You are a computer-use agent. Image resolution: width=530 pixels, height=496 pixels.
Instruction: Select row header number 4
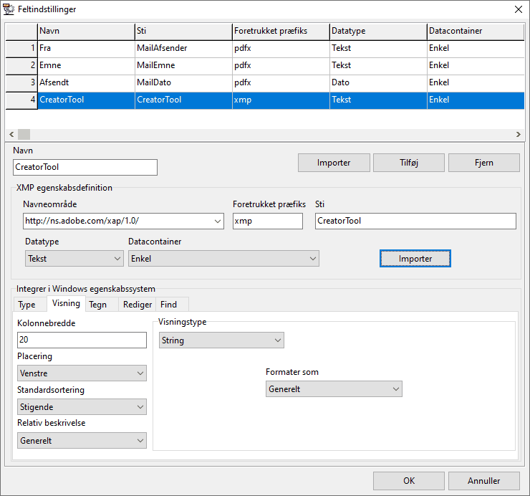point(21,100)
